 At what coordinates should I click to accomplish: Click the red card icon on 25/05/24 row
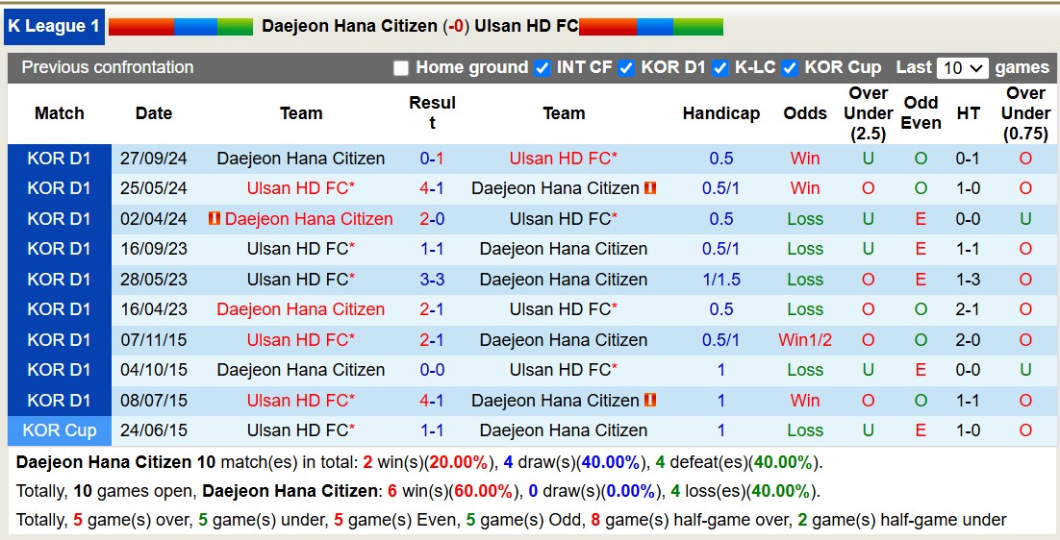click(x=650, y=188)
